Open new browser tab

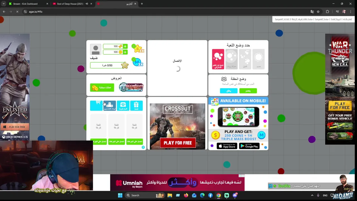142,4
